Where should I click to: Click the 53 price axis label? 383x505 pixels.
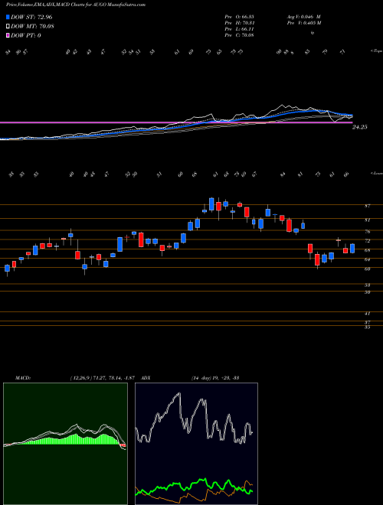[x=367, y=285]
